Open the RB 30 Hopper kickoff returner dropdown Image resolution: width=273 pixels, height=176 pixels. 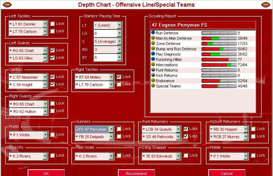tap(246, 129)
